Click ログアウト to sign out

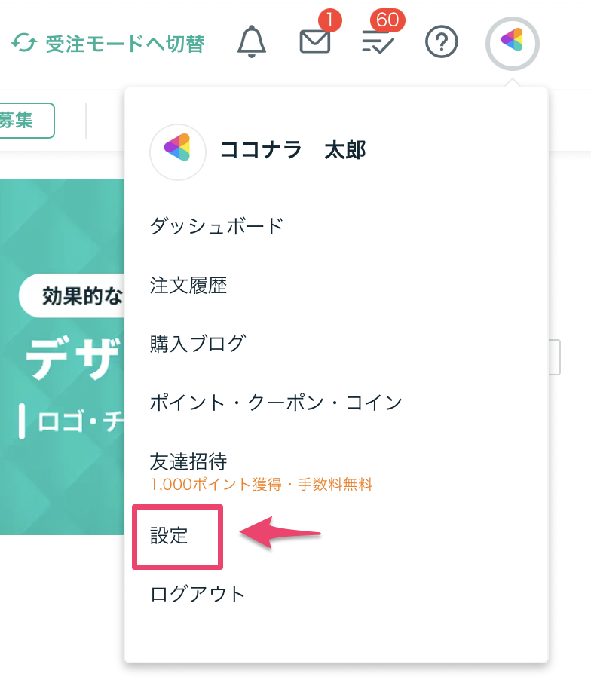(198, 594)
